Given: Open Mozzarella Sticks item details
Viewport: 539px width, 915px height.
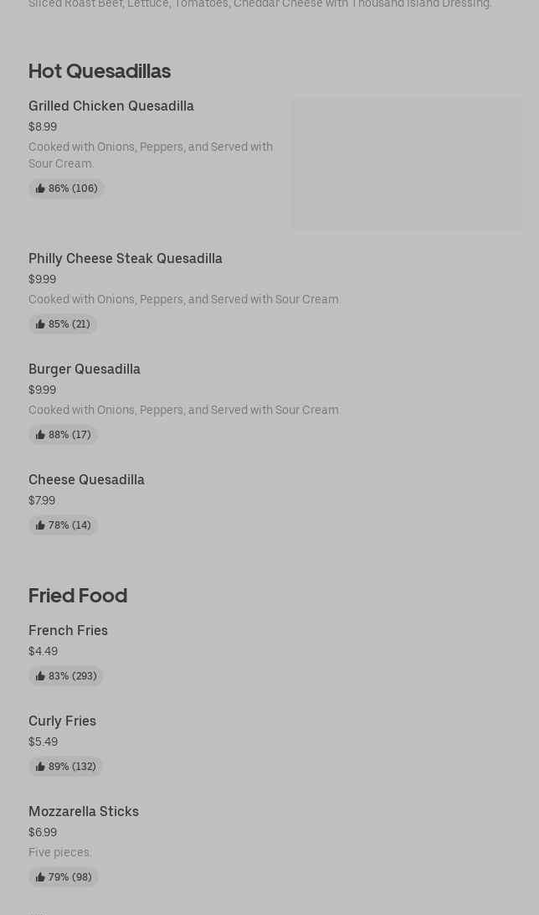Looking at the screenshot, I should (x=84, y=812).
